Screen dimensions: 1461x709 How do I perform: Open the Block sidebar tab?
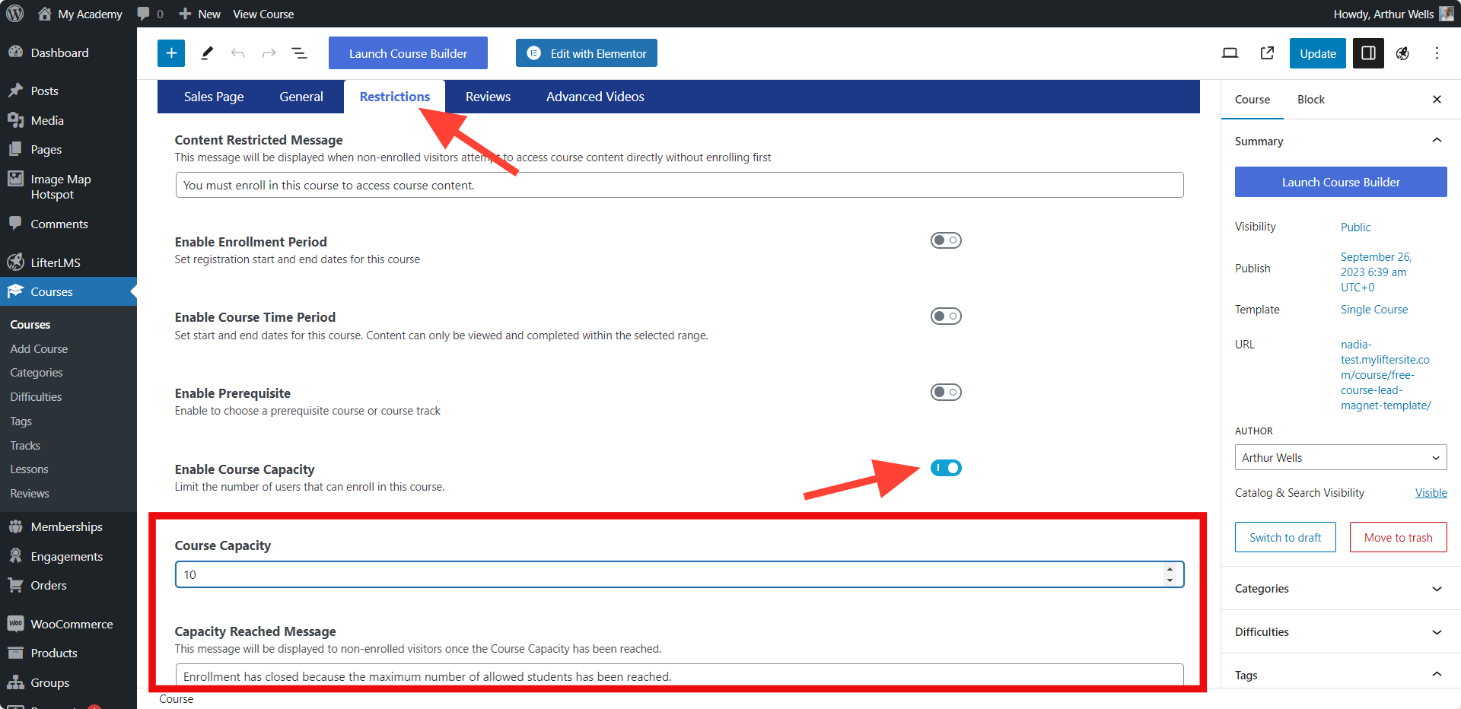(1310, 100)
